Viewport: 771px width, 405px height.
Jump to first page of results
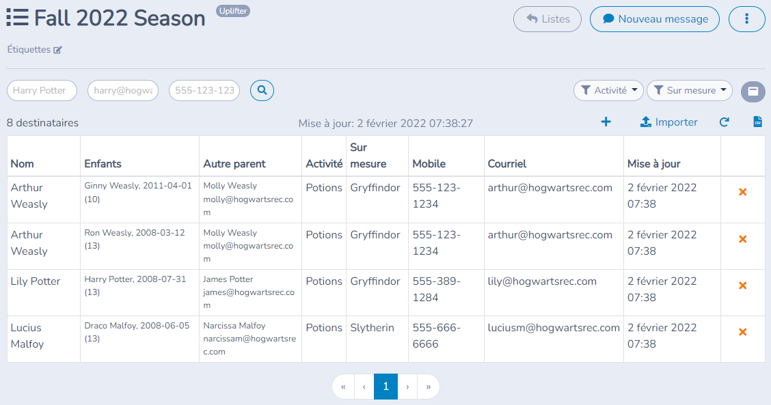(343, 387)
